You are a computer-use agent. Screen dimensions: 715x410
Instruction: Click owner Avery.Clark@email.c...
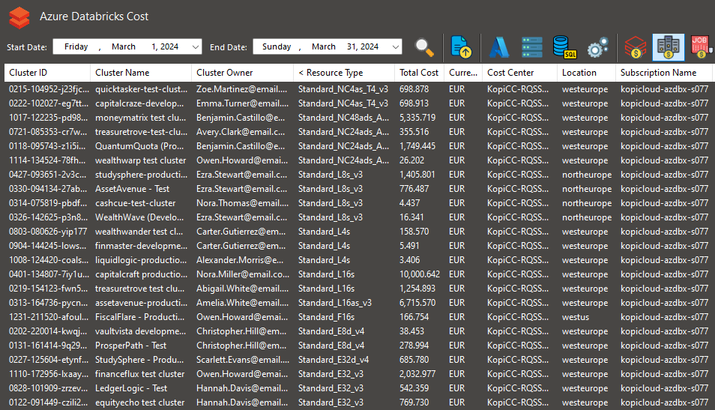tap(241, 132)
